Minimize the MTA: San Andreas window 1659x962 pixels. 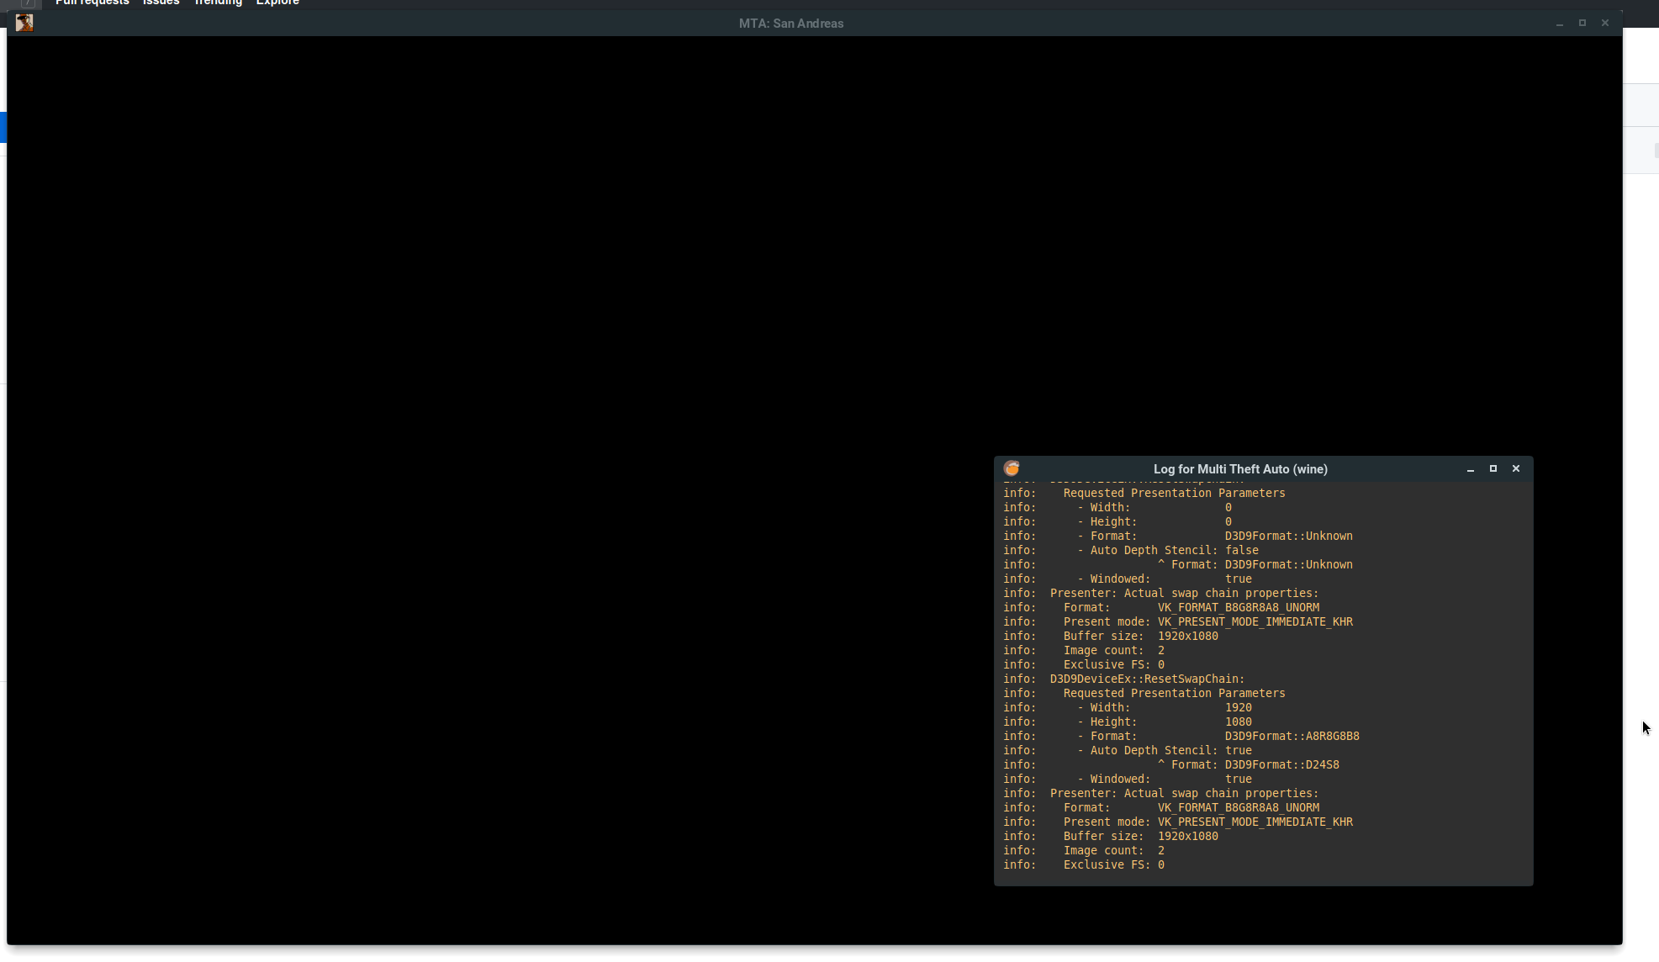tap(1560, 23)
